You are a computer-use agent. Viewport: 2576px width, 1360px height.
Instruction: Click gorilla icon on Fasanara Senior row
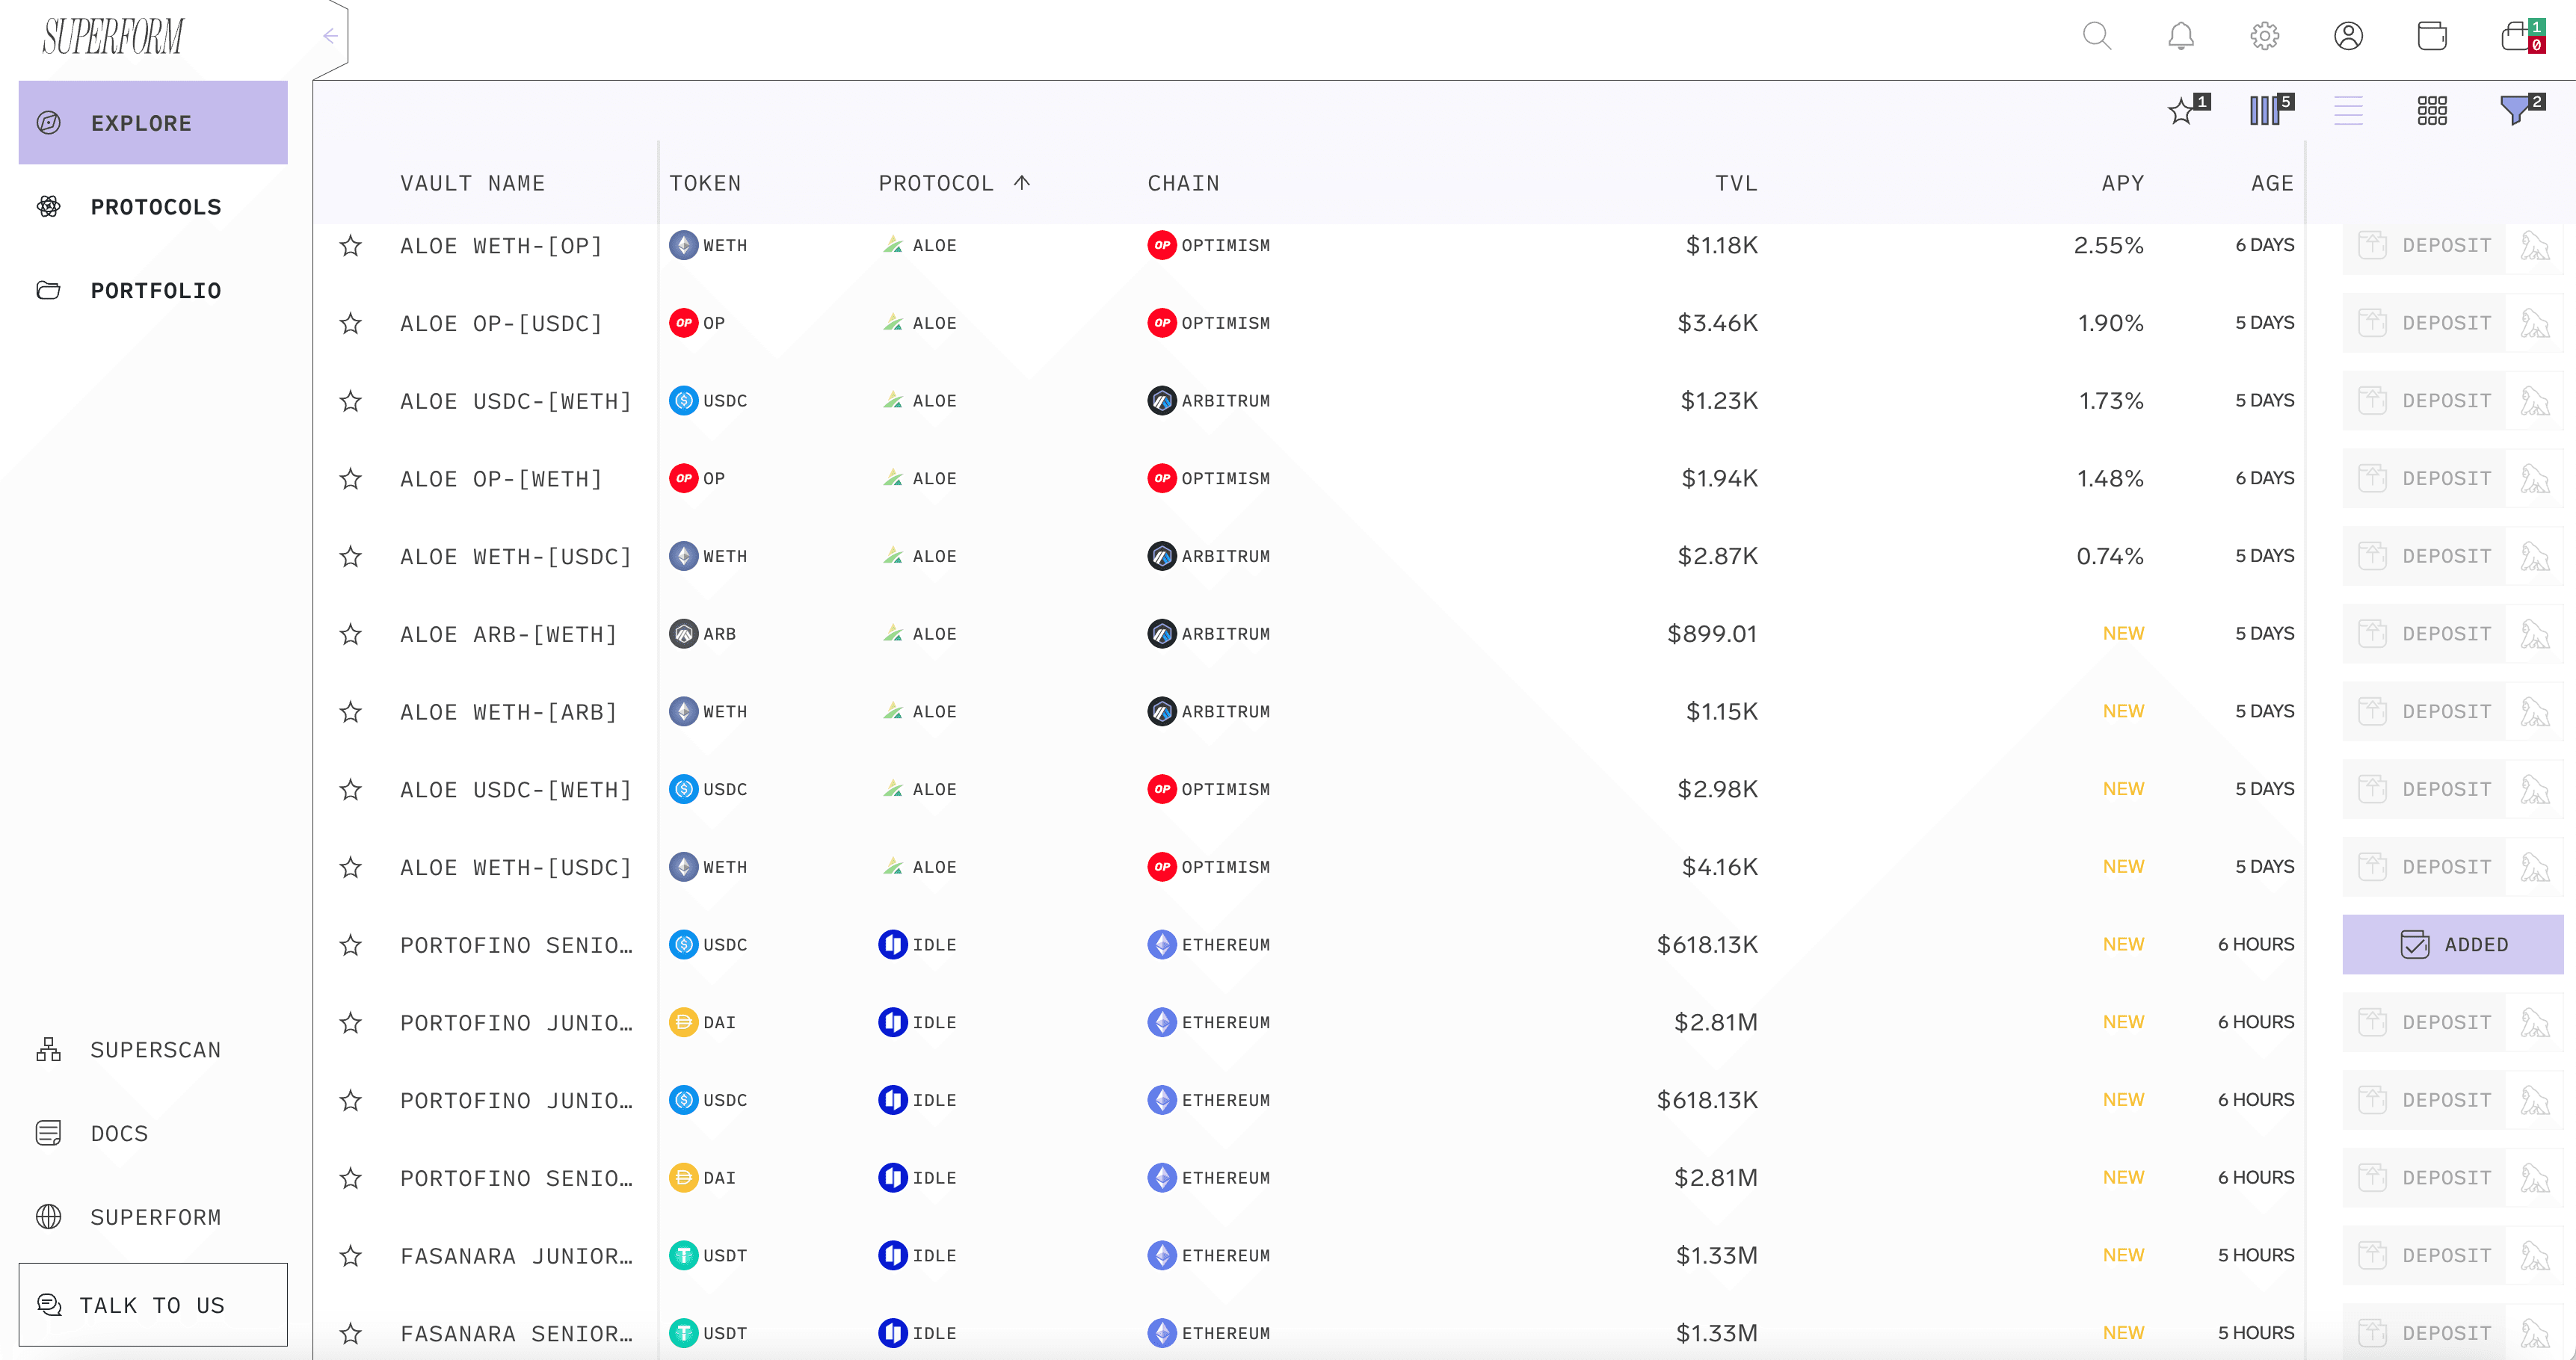(x=2535, y=1334)
